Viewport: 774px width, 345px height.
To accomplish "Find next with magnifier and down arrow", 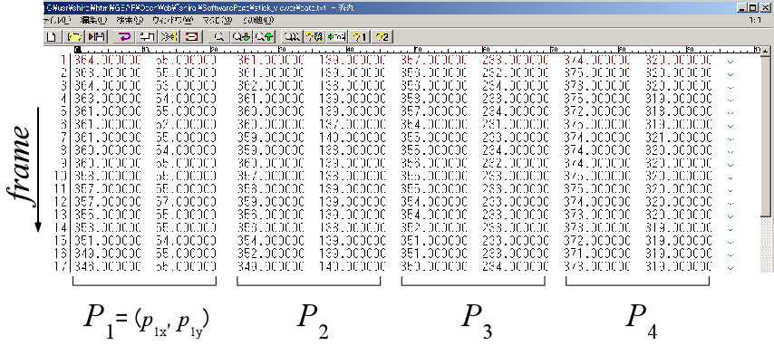I will 242,36.
